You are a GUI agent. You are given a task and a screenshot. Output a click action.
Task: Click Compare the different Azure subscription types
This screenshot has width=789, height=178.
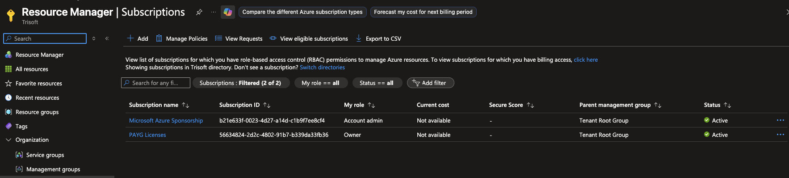pos(302,12)
